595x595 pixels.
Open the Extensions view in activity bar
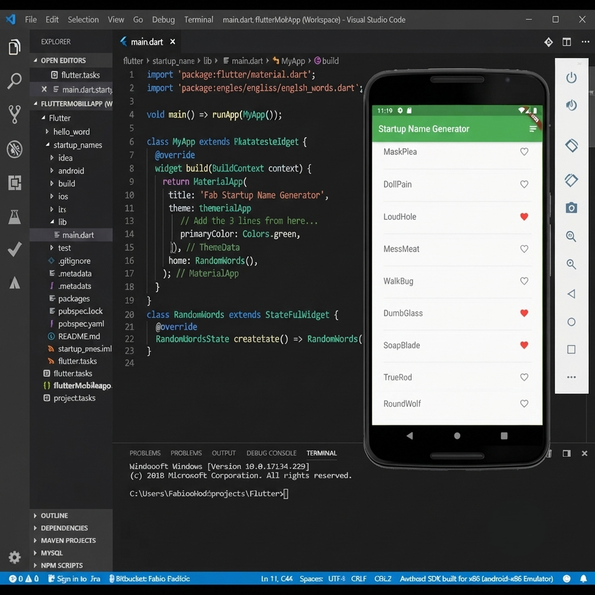(x=14, y=182)
